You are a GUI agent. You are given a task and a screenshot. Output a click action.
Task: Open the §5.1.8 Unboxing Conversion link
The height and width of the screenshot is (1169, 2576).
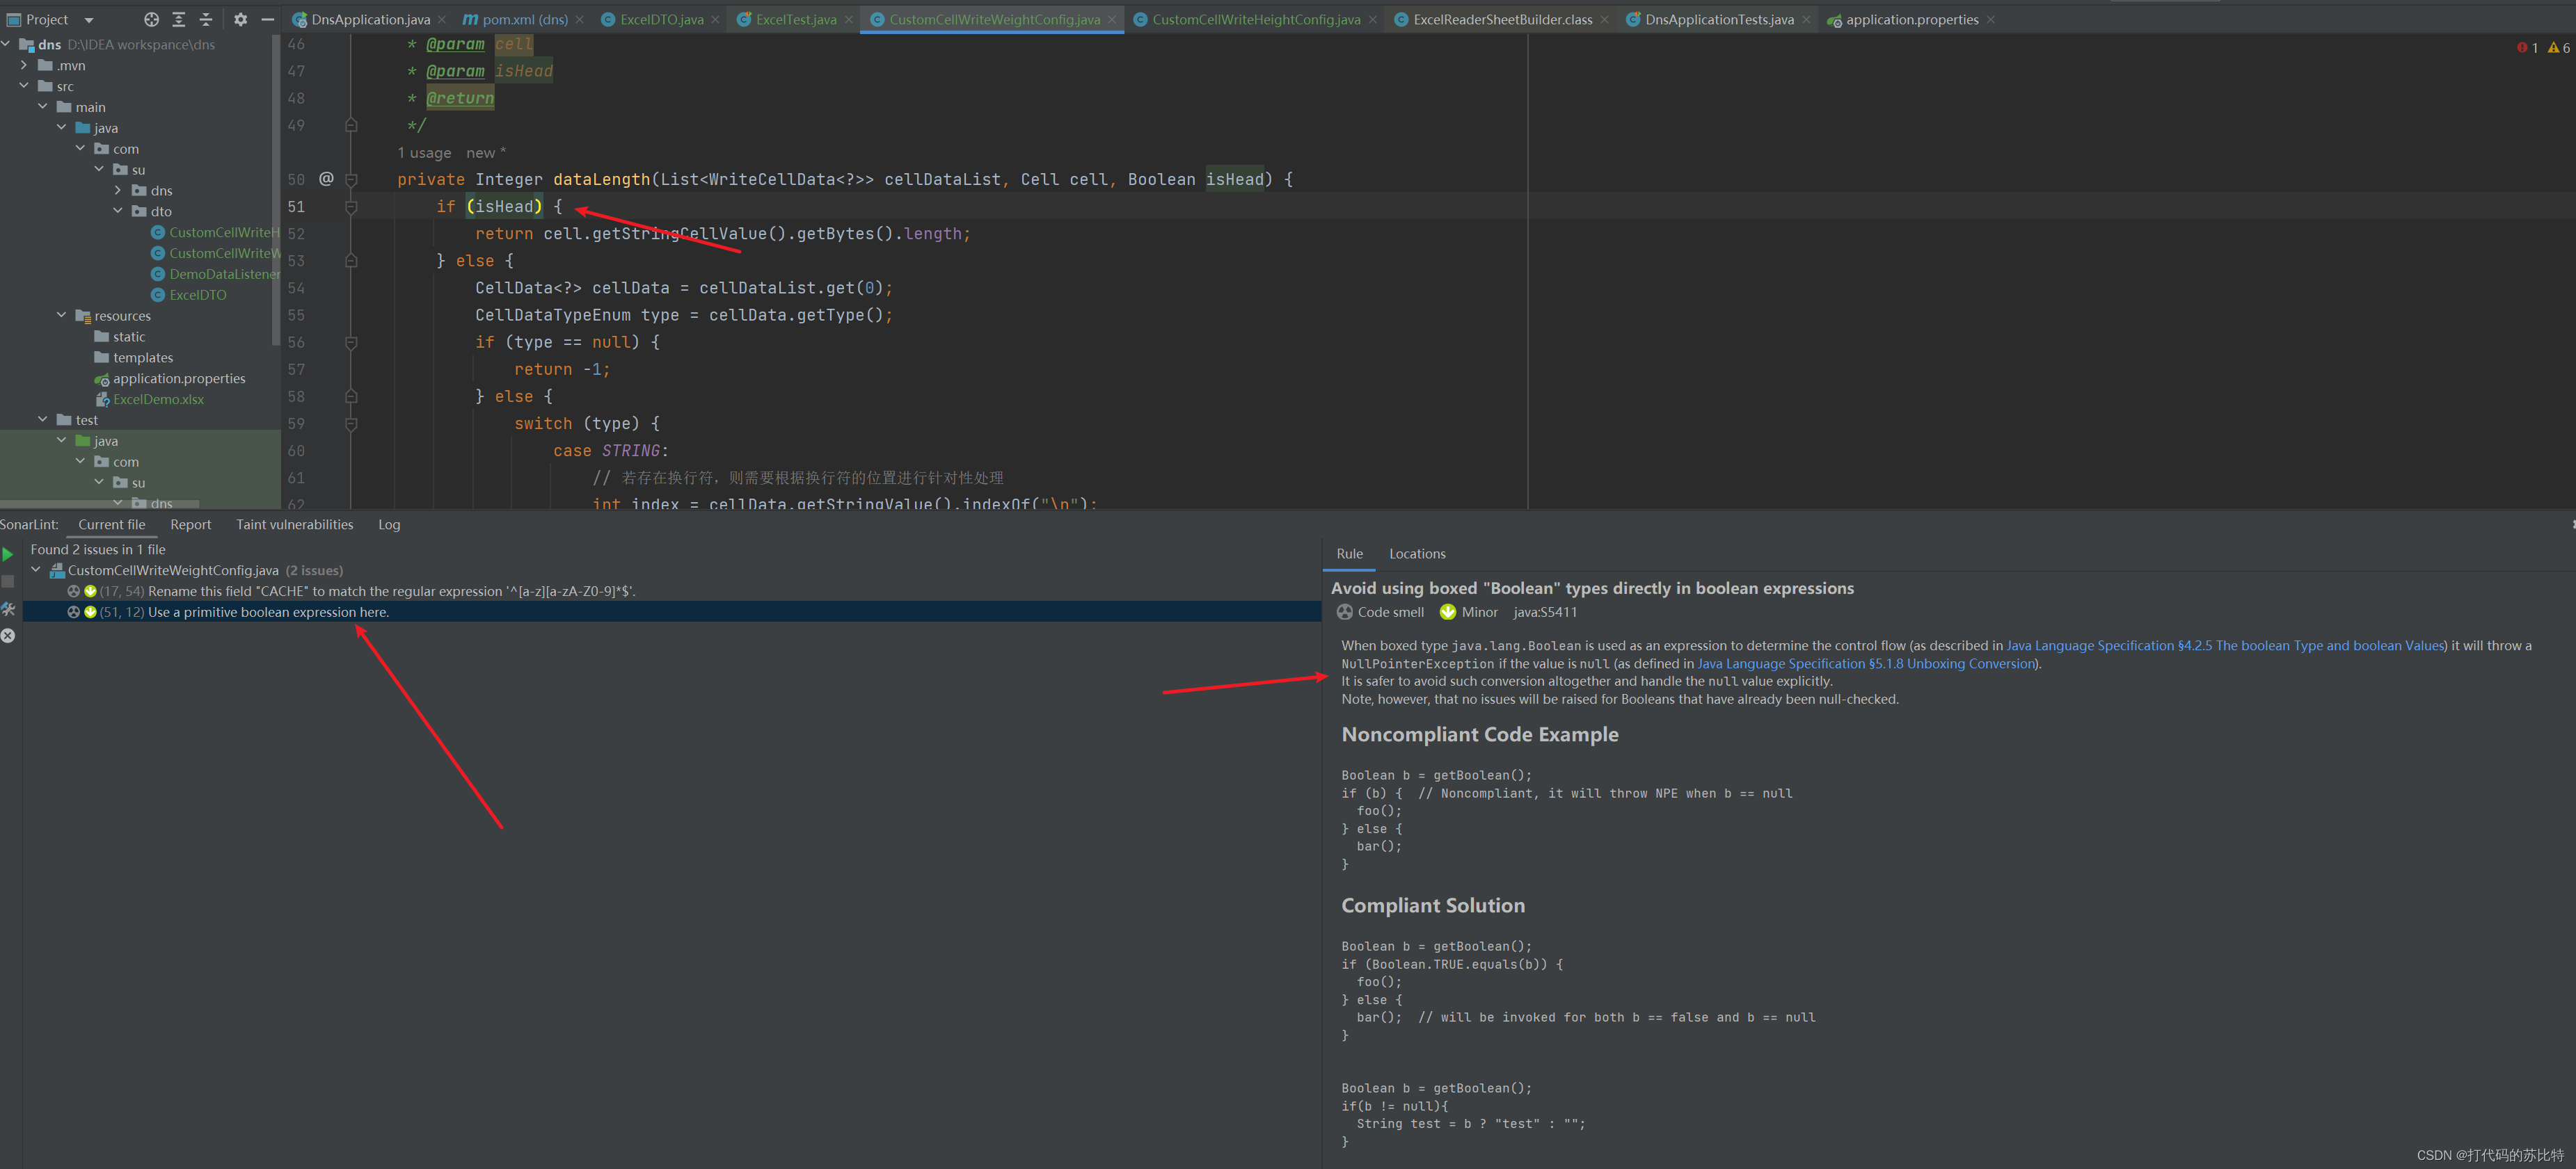[x=1867, y=663]
